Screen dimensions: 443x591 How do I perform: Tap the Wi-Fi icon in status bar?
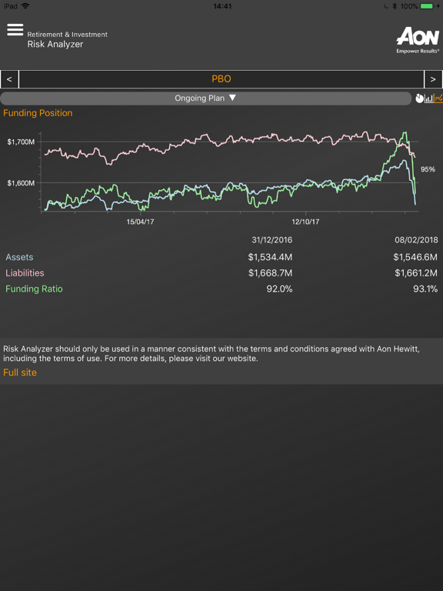pyautogui.click(x=25, y=6)
